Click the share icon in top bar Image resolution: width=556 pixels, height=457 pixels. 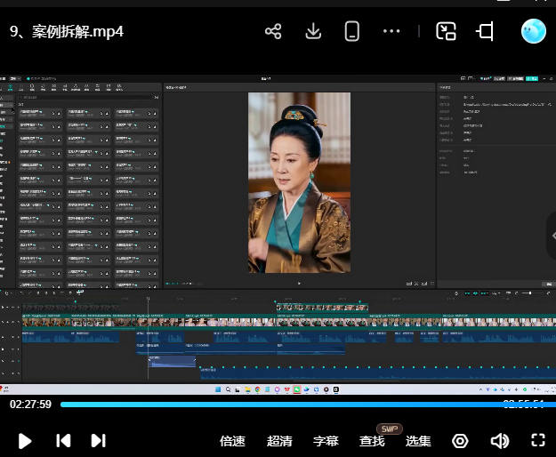point(273,32)
